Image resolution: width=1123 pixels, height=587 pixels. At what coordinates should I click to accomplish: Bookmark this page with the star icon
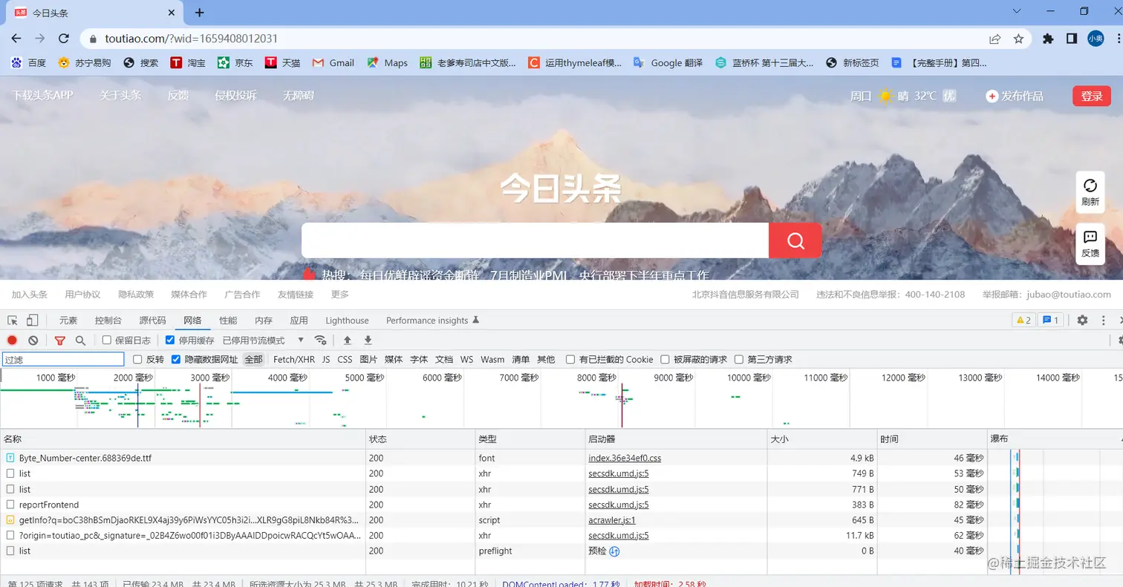tap(1018, 39)
